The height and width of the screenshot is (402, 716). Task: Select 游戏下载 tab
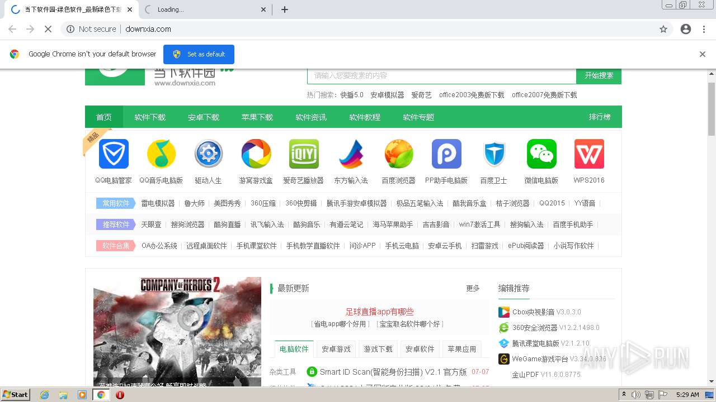378,349
